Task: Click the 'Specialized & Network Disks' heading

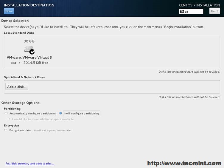Action: (24, 77)
